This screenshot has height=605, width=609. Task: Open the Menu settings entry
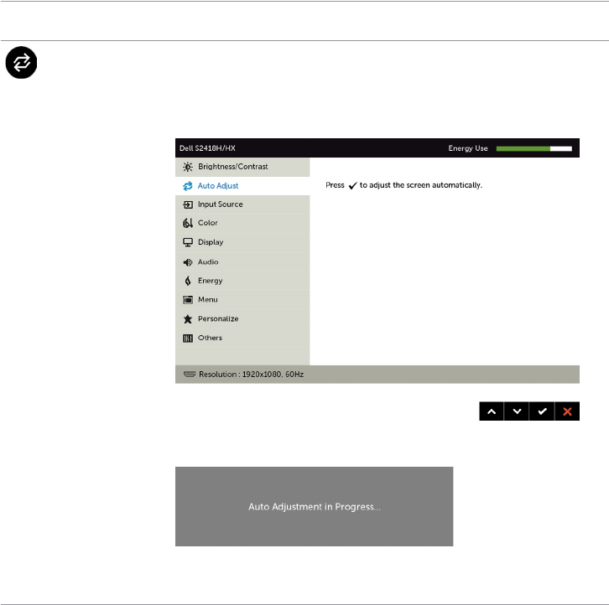point(242,300)
